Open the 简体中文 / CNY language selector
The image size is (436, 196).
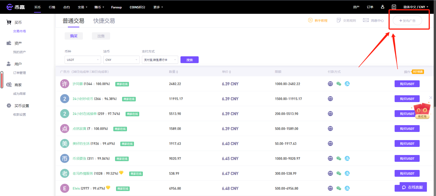(x=416, y=7)
